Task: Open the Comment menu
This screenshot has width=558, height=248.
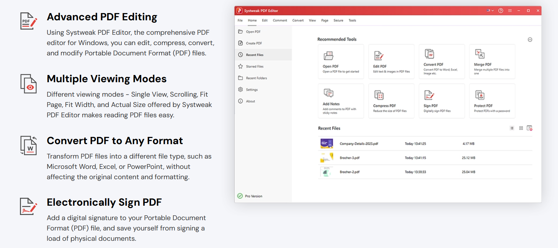Action: (x=280, y=20)
